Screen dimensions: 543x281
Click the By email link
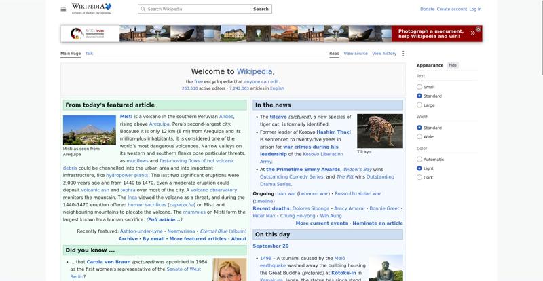click(153, 239)
